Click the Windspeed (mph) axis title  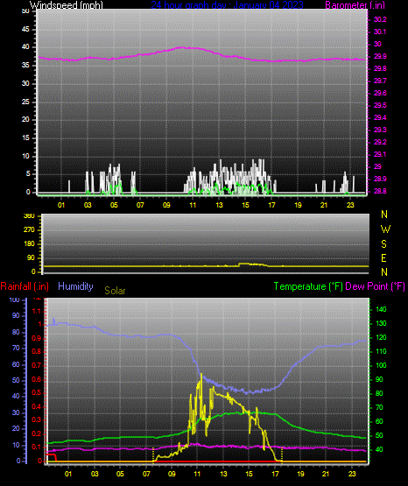66,5
